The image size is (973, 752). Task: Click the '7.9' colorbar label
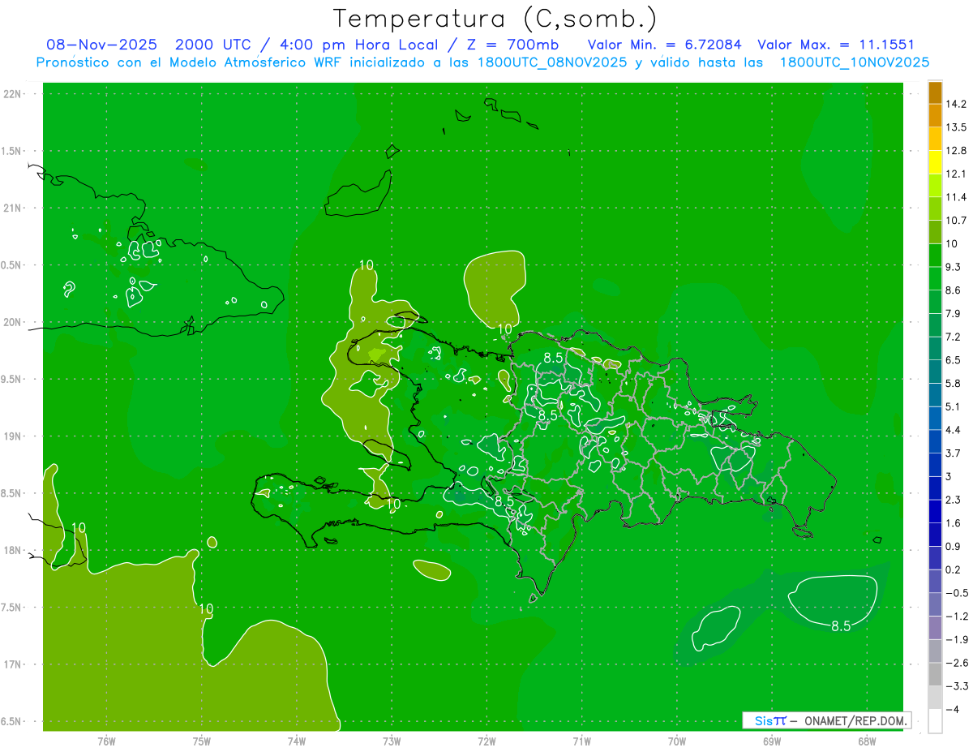tap(954, 313)
